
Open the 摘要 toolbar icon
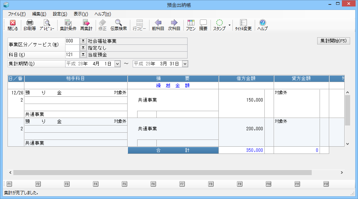point(203,25)
